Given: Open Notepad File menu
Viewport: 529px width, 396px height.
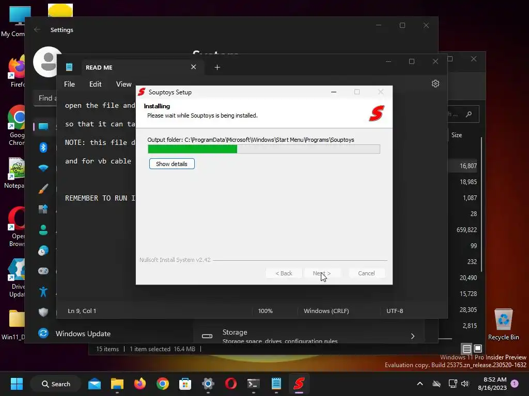Looking at the screenshot, I should pos(70,84).
